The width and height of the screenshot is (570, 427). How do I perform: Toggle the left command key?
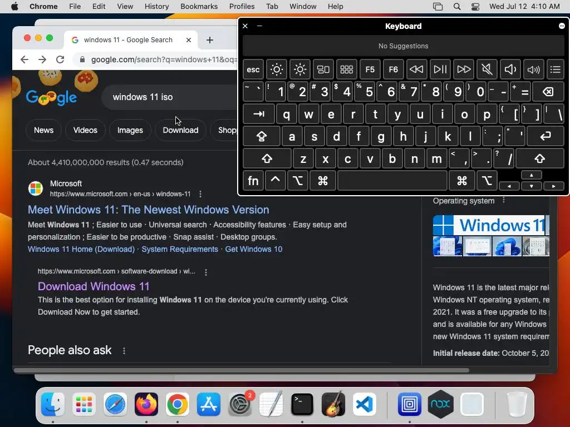(322, 181)
